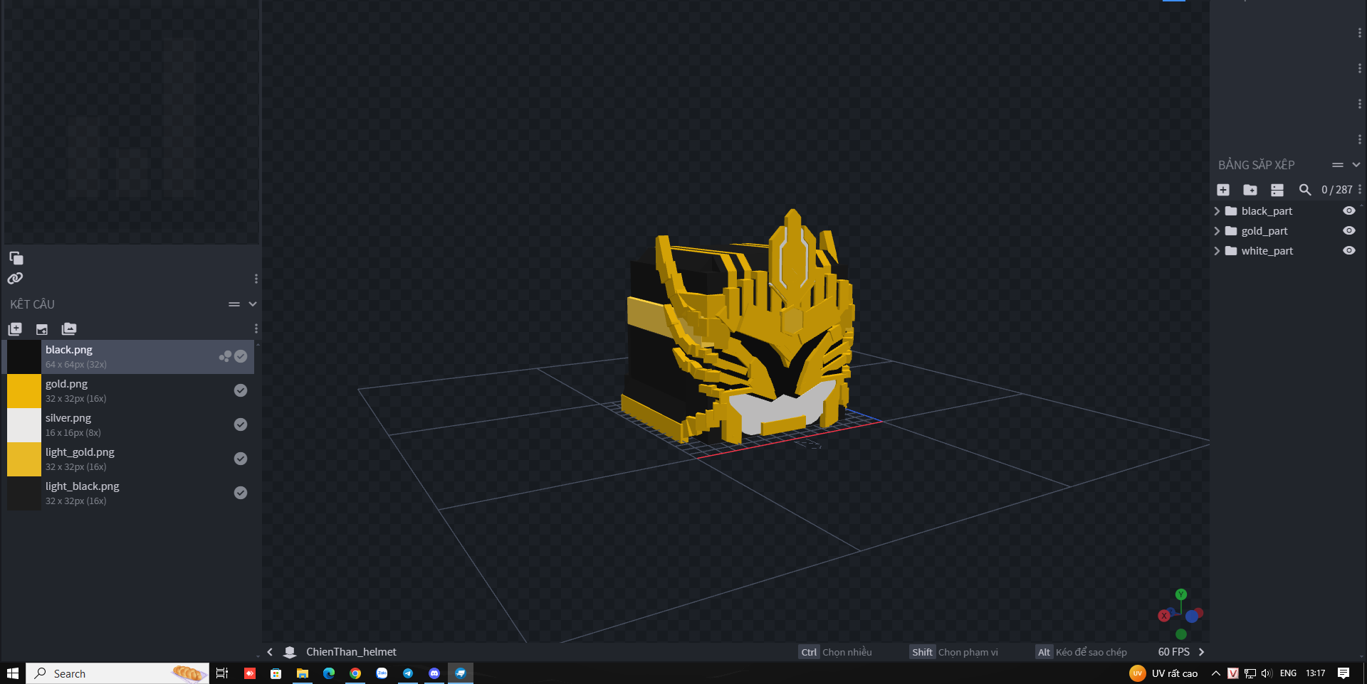Expand the gold_part folder
The width and height of the screenshot is (1367, 684).
click(x=1217, y=231)
